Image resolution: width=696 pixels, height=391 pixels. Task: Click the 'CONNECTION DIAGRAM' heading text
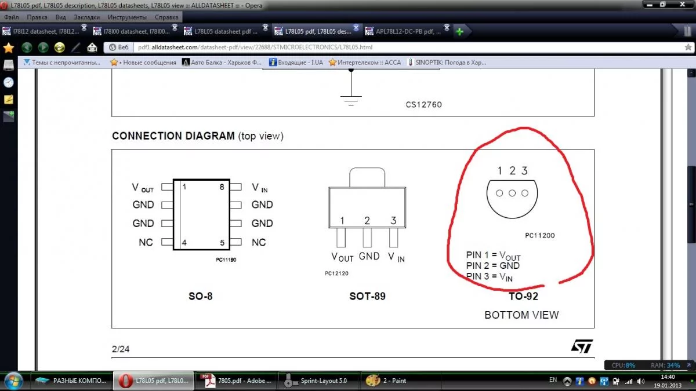pos(172,136)
